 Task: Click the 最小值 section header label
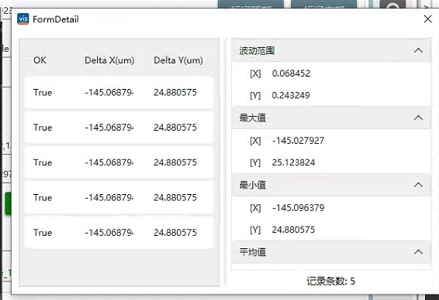click(253, 185)
